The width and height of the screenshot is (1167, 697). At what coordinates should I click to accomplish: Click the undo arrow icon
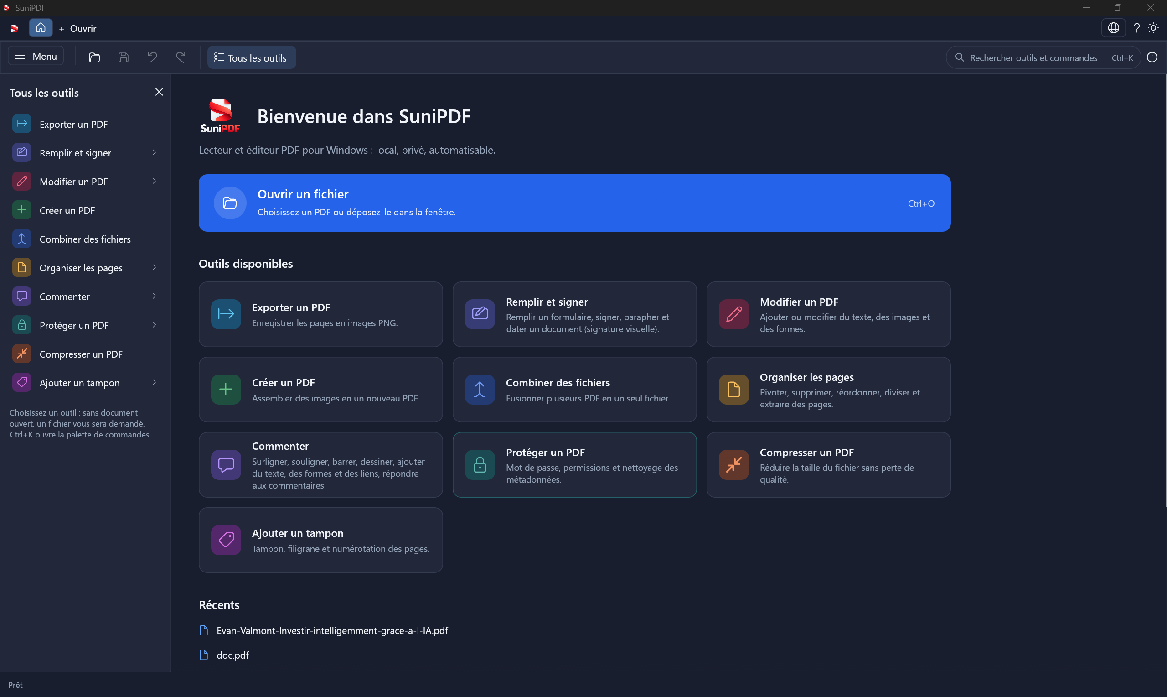click(152, 57)
